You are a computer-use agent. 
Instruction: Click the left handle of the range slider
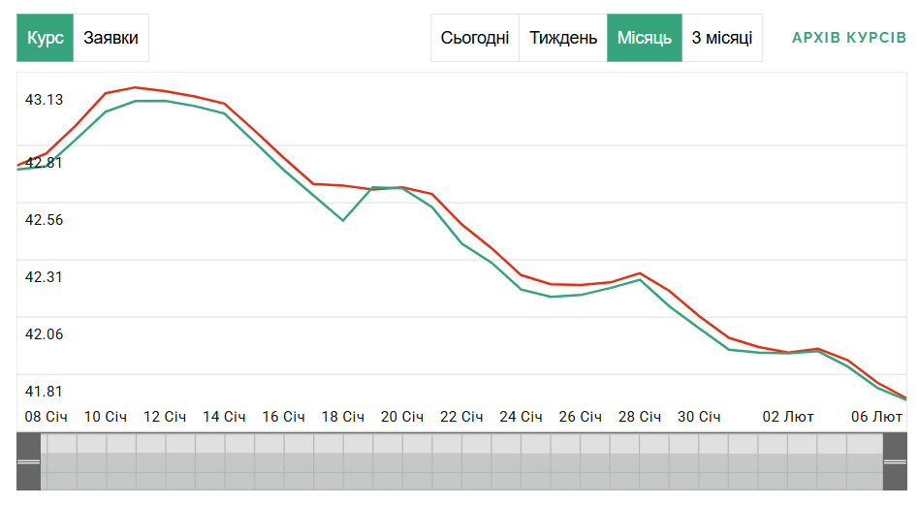coord(29,461)
